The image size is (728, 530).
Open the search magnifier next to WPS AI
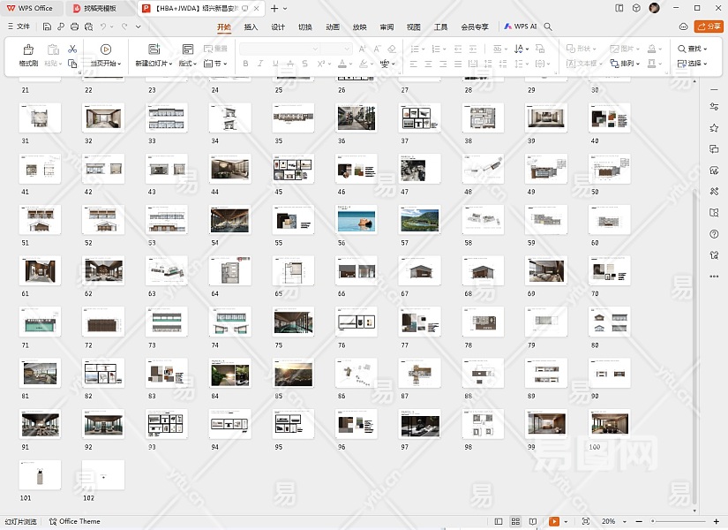[x=548, y=27]
